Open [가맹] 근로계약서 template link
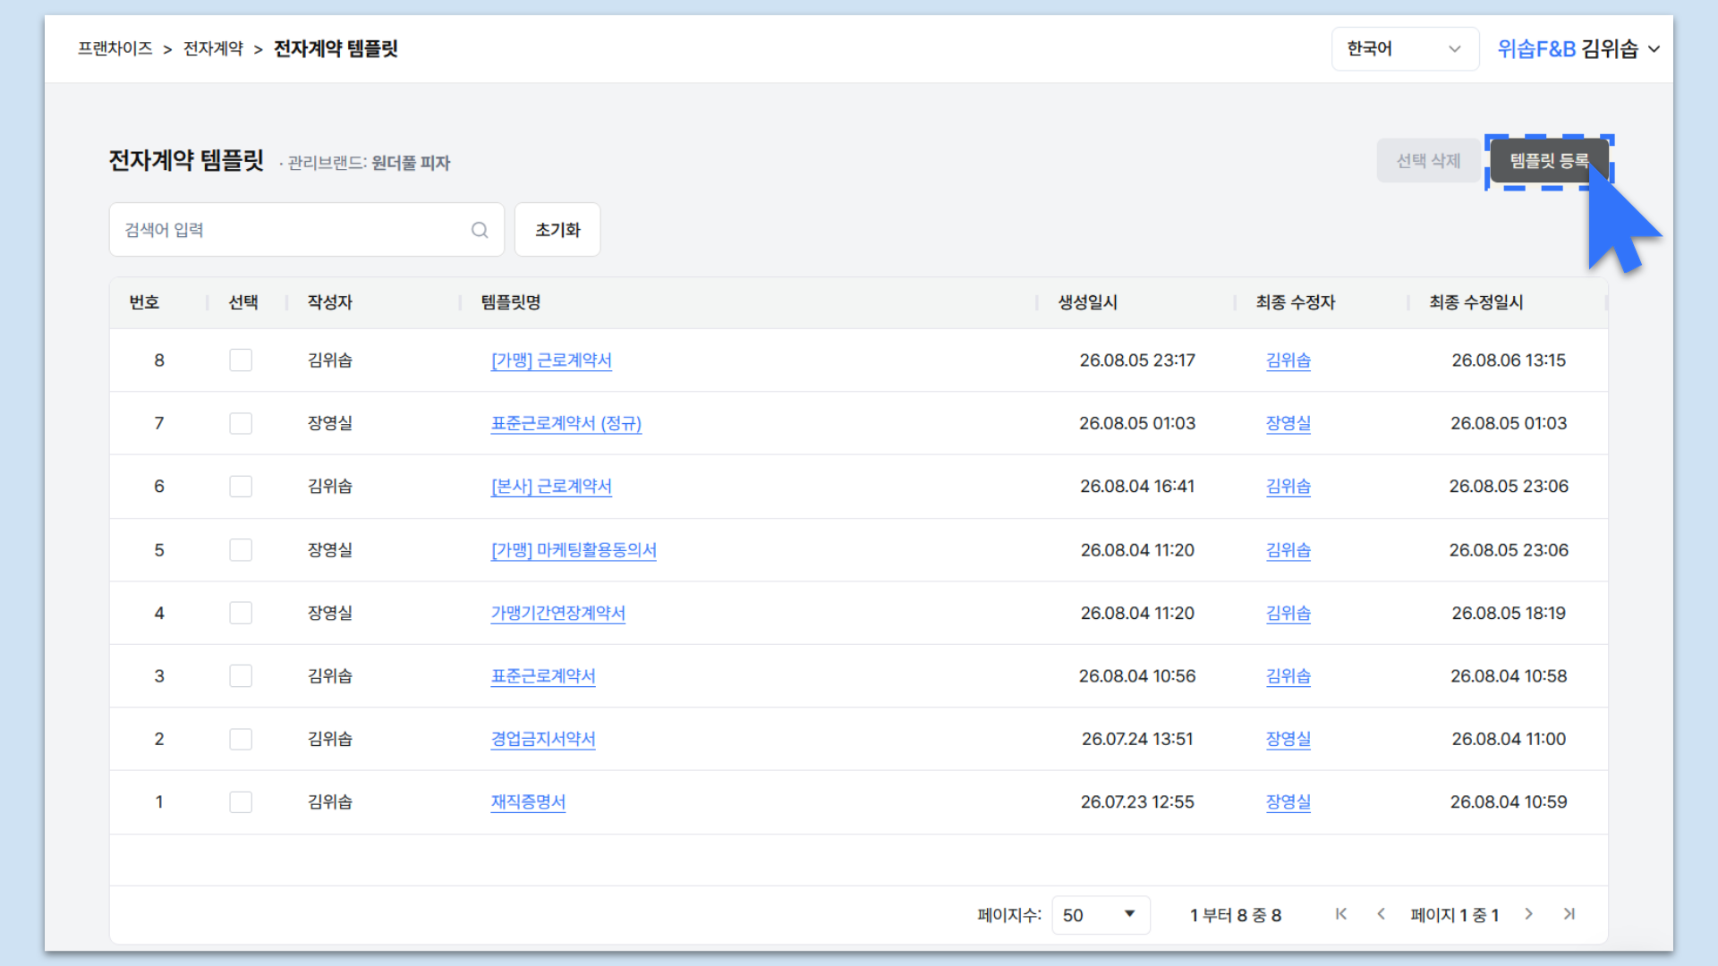The image size is (1718, 966). pos(551,360)
